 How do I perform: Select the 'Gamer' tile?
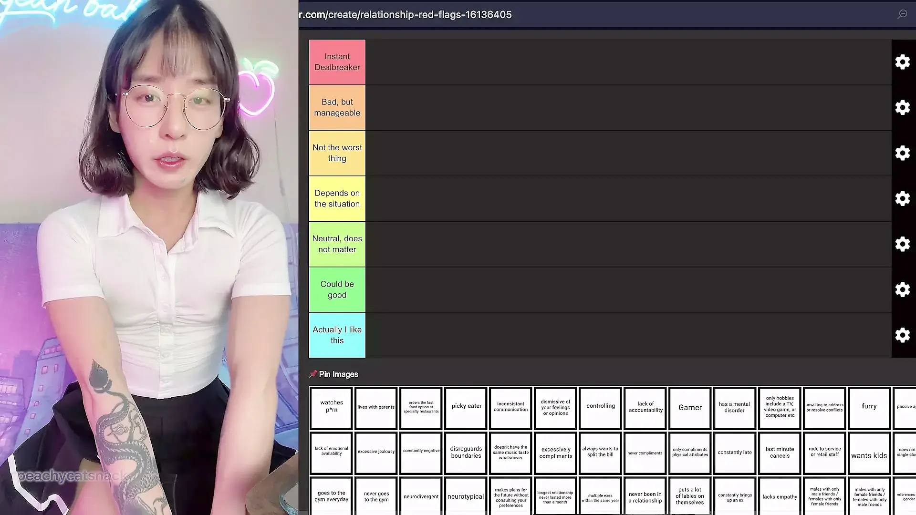pyautogui.click(x=690, y=408)
